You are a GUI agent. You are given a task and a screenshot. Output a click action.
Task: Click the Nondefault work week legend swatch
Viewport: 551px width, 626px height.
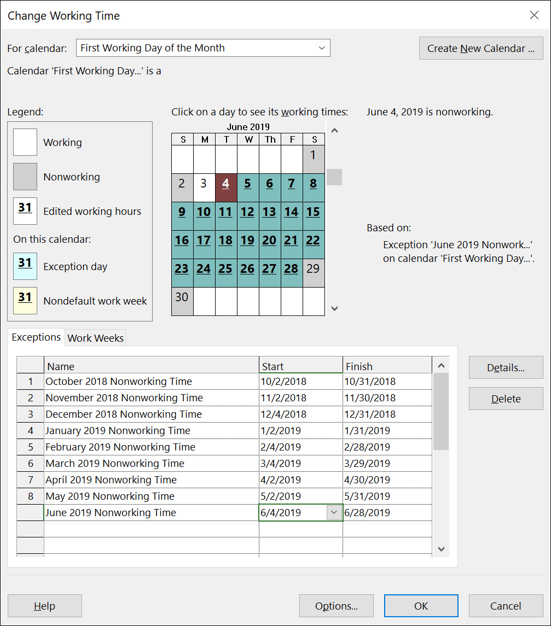[x=25, y=300]
